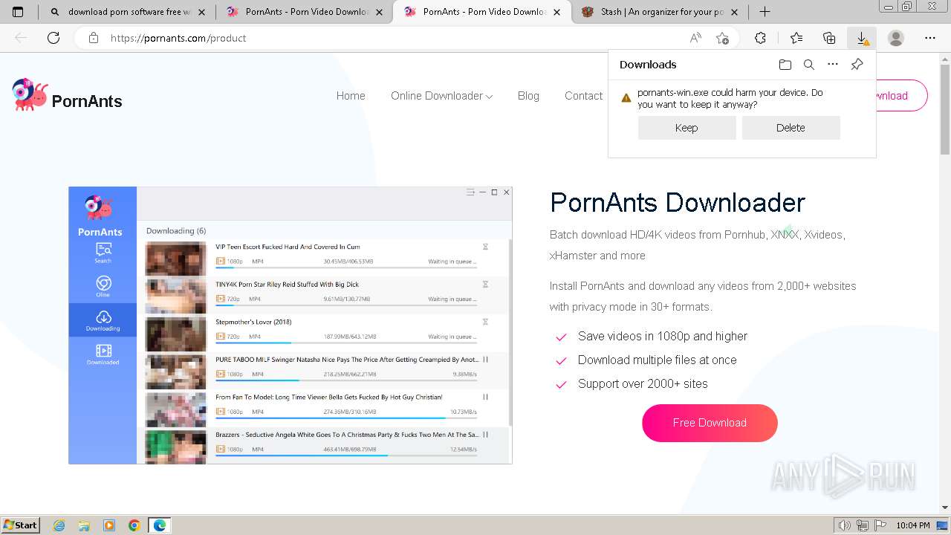Image resolution: width=951 pixels, height=535 pixels.
Task: Expand the Online Downloader dropdown
Action: tap(441, 96)
